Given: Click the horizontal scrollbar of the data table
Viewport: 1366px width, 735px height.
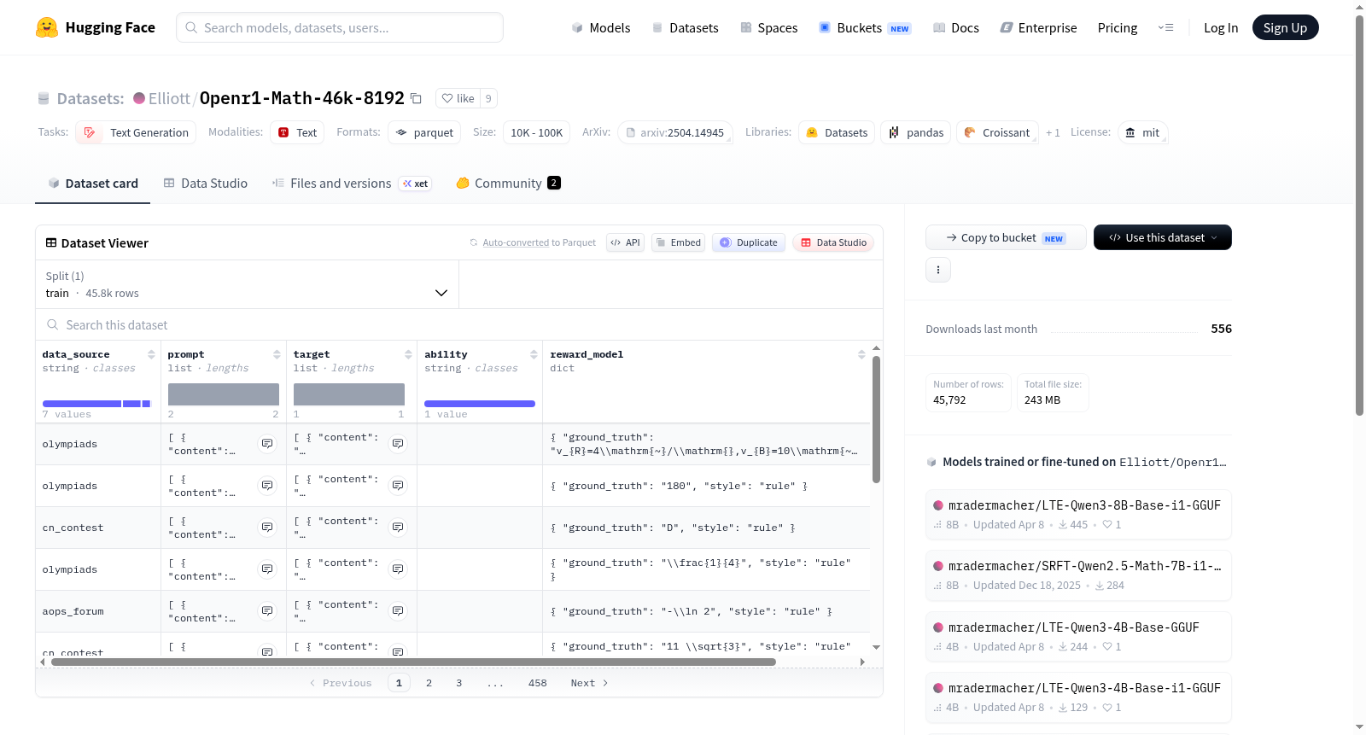Looking at the screenshot, I should 413,662.
